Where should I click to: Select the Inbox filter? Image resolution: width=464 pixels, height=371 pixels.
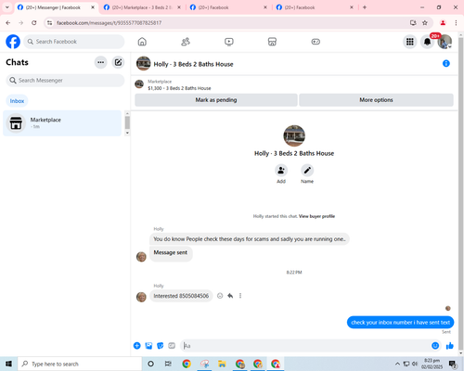[17, 101]
